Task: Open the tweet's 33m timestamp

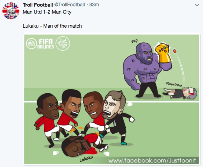Action: click(x=94, y=5)
